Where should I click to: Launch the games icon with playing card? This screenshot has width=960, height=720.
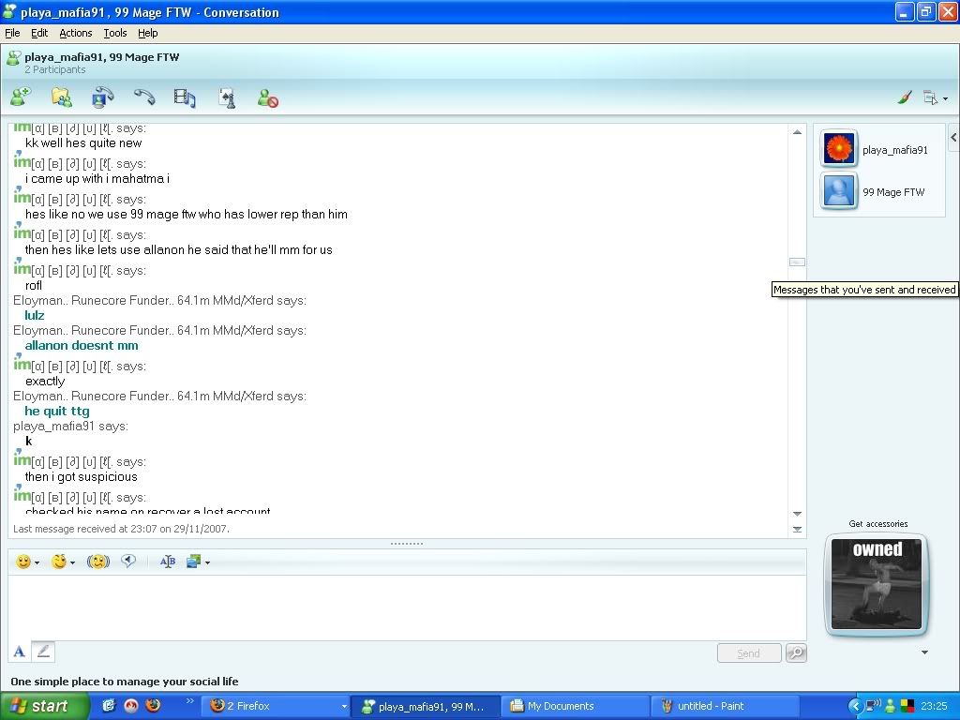click(x=226, y=97)
